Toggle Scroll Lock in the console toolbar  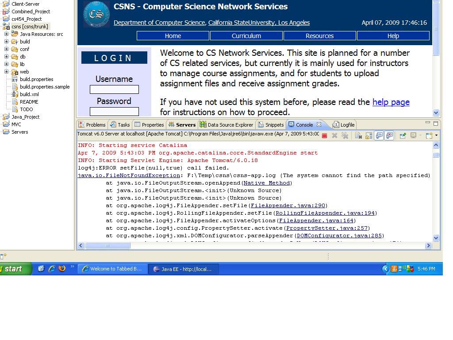[x=369, y=135]
